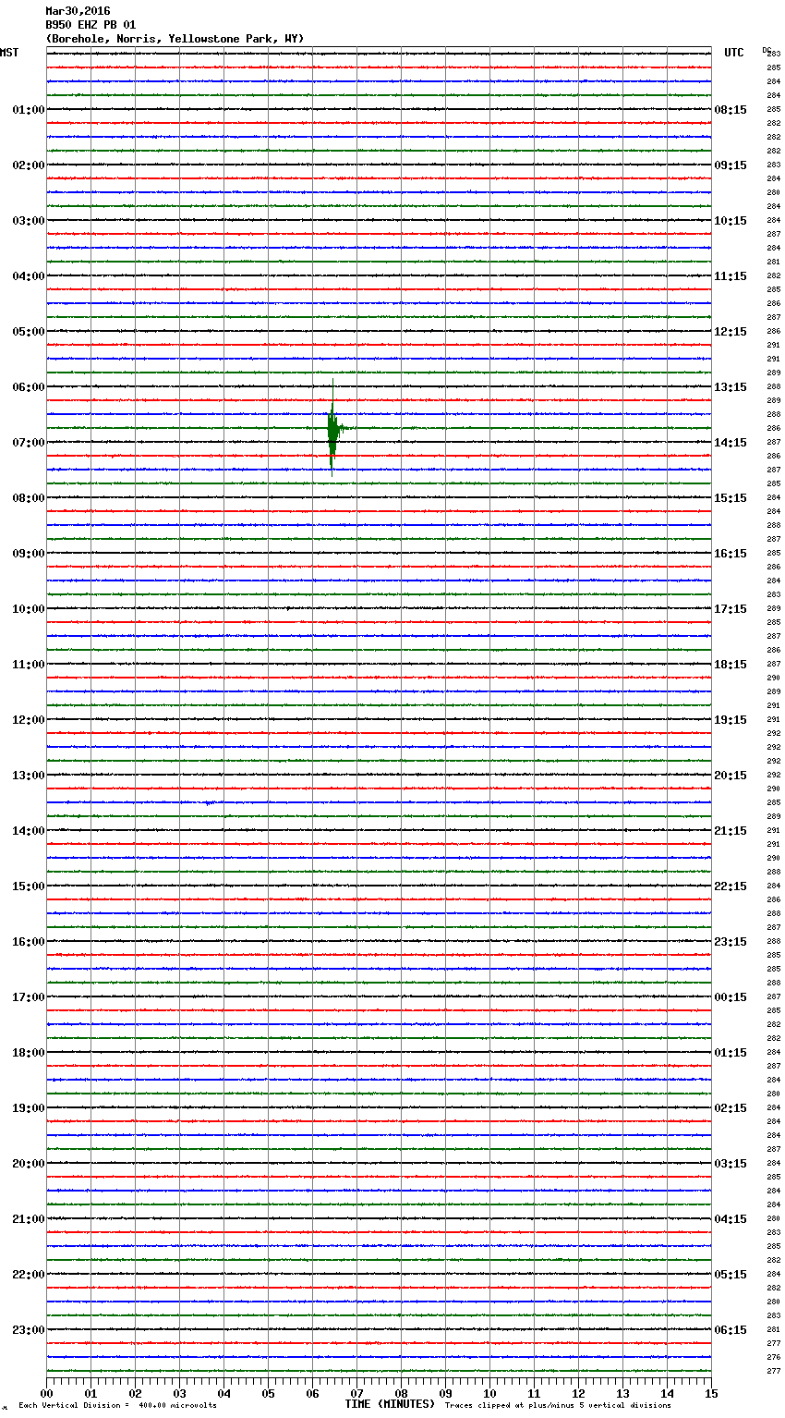The height and width of the screenshot is (1418, 785).
Task: Click the UTC timezone label
Action: point(734,53)
